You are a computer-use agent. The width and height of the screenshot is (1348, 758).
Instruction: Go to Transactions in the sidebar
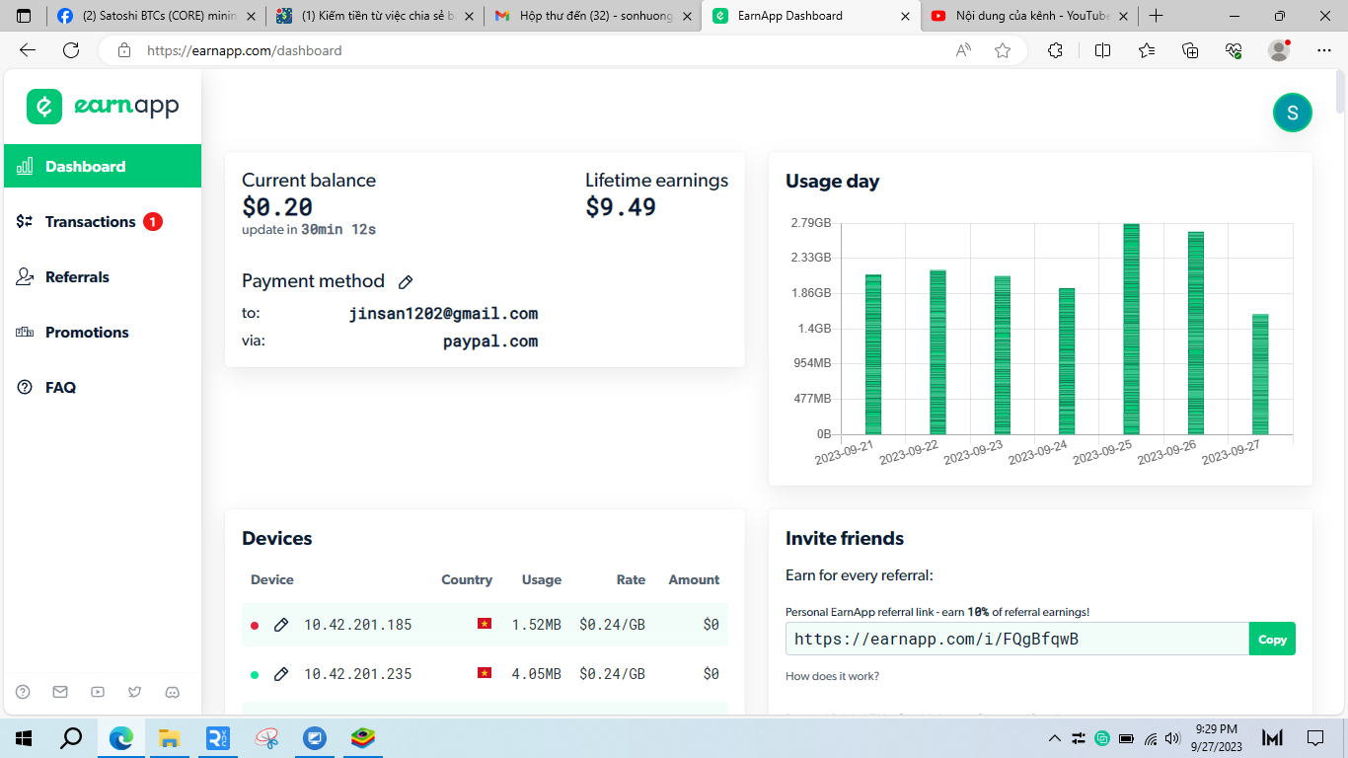90,222
